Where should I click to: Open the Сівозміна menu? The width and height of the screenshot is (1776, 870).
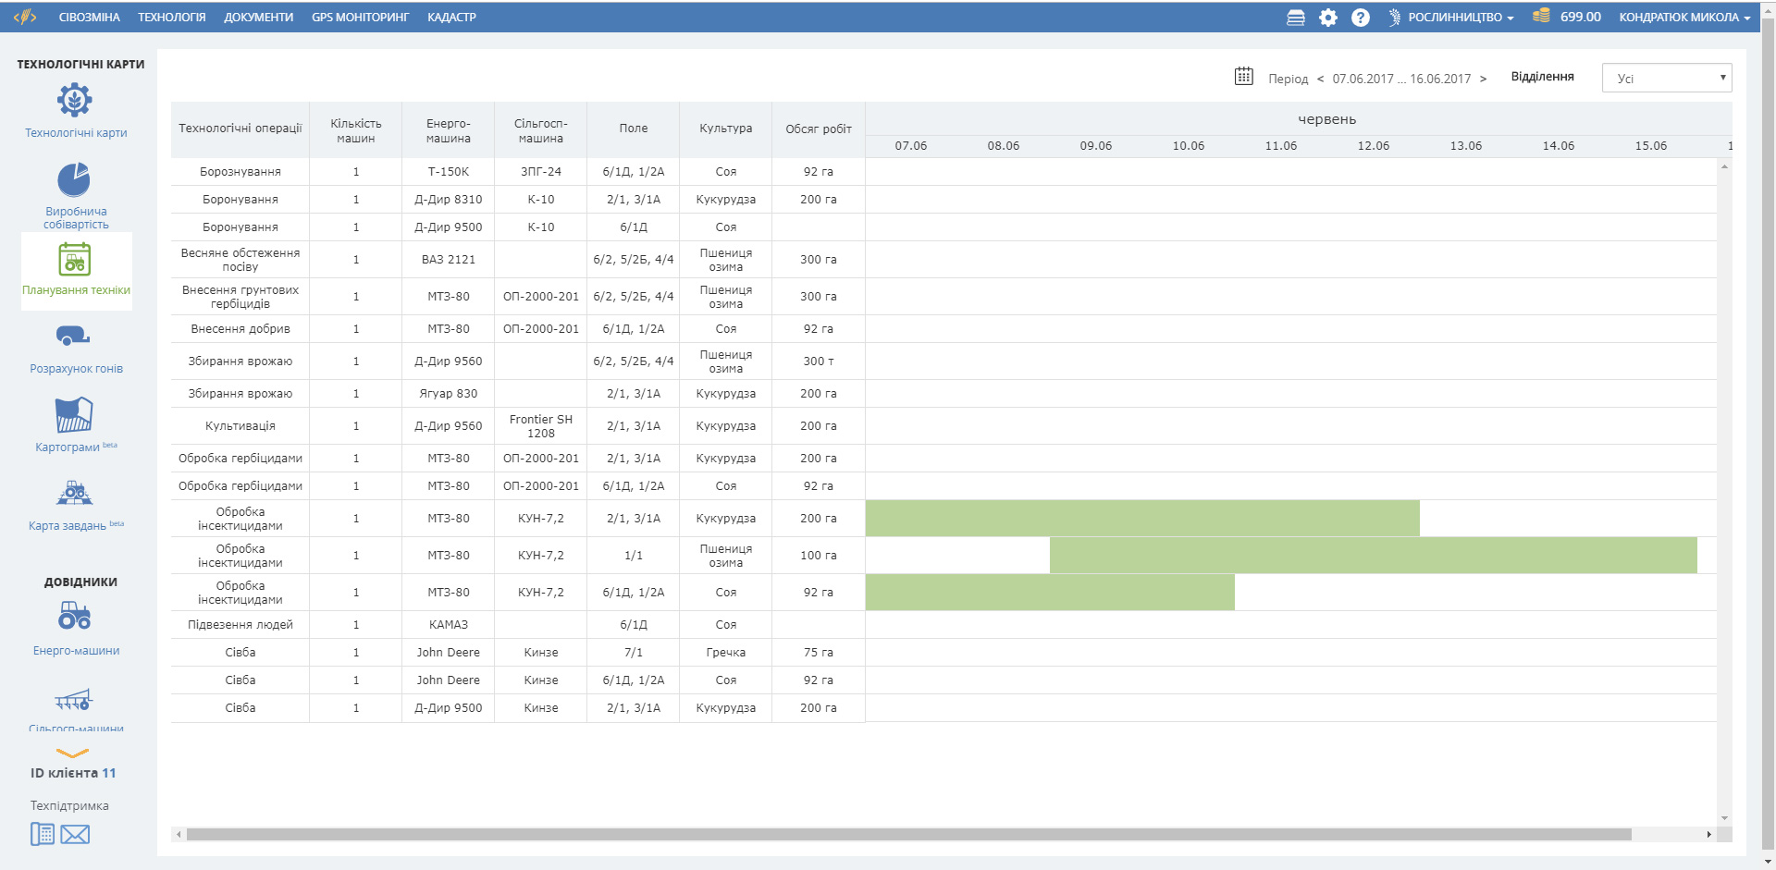(89, 18)
